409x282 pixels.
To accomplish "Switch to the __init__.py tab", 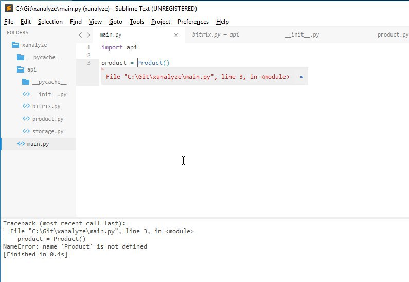I will click(x=302, y=35).
